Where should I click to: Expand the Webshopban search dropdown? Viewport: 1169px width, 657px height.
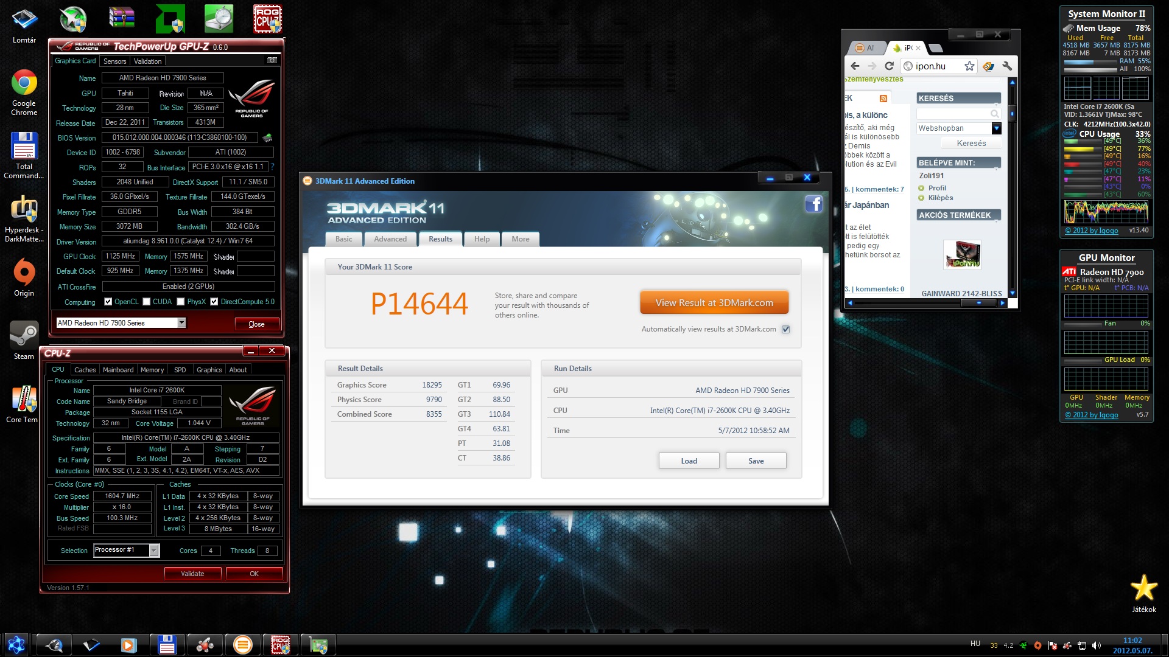point(996,128)
